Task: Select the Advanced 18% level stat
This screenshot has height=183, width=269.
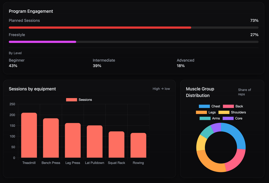Action: point(185,63)
